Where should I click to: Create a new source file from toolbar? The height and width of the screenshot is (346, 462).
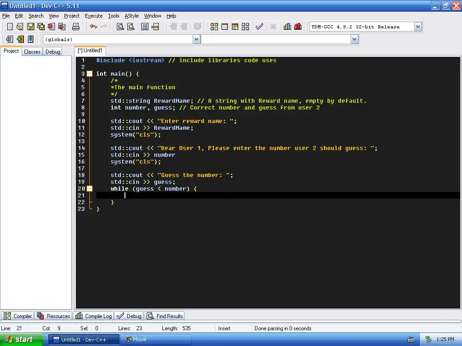pyautogui.click(x=10, y=27)
